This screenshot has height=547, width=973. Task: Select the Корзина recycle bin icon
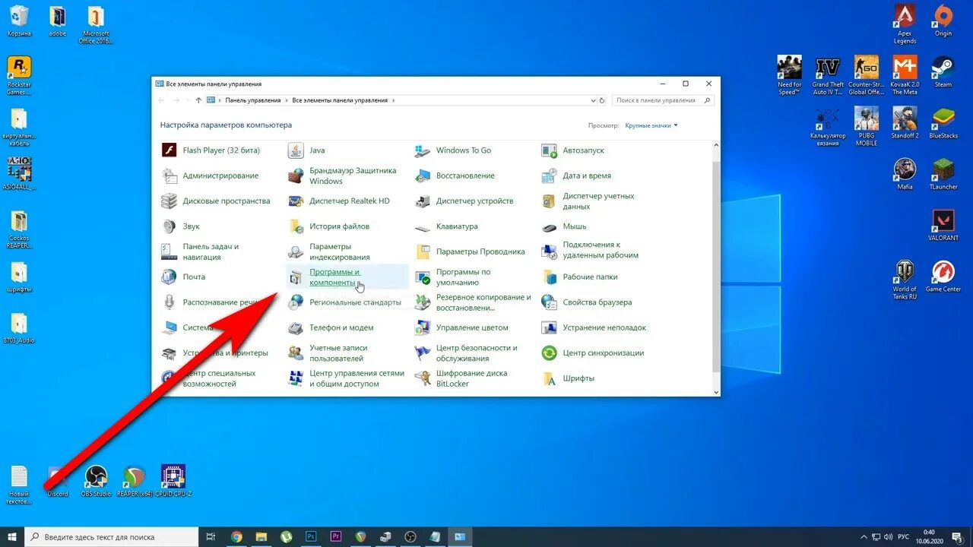pyautogui.click(x=19, y=21)
